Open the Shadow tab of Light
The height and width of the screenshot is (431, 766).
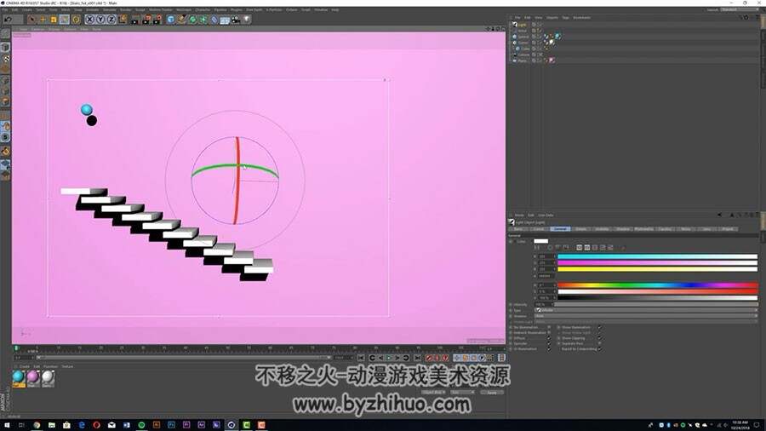[x=623, y=228]
